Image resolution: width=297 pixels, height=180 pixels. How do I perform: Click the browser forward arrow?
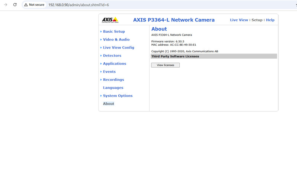click(6, 5)
